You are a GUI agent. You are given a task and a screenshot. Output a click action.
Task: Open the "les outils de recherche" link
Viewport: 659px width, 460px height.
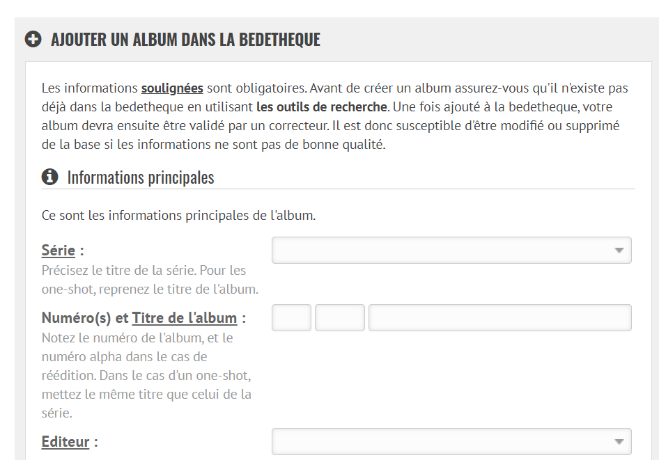321,107
